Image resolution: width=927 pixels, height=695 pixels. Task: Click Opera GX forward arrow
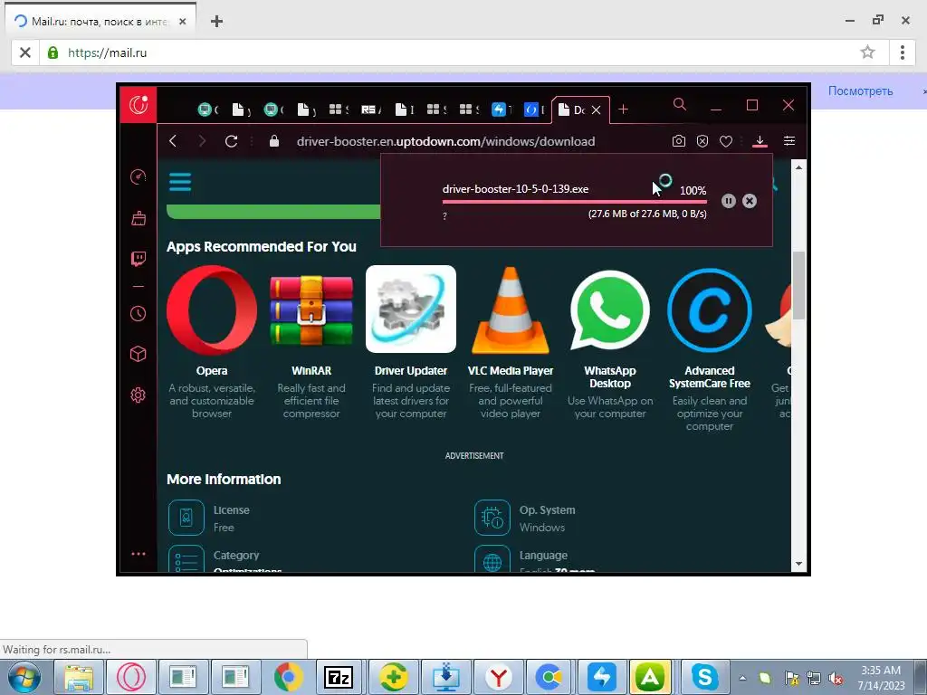202,141
